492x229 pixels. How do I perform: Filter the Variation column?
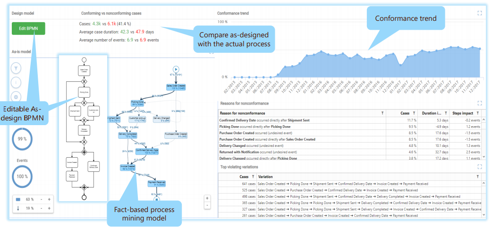click(477, 177)
